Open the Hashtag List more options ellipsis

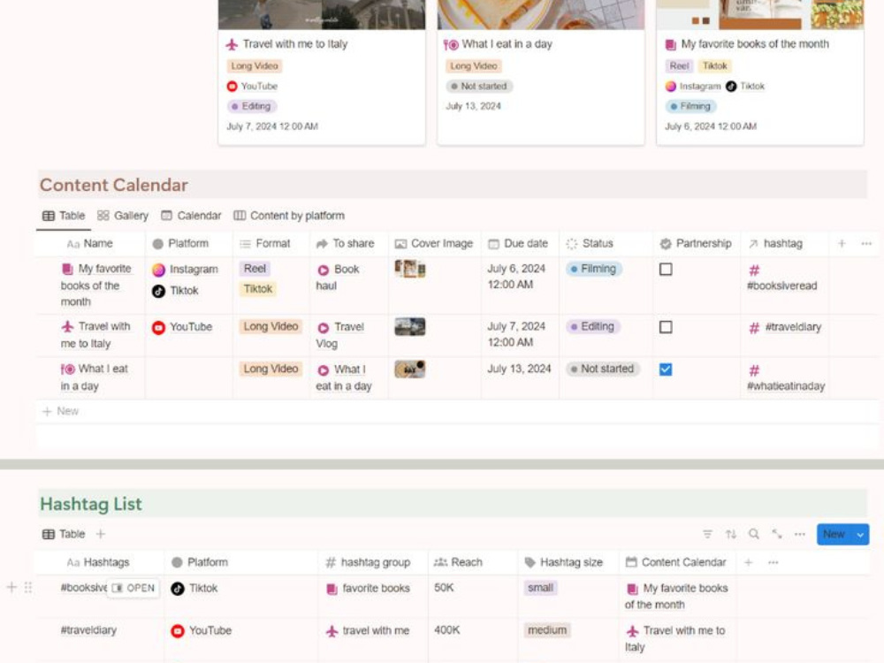[x=799, y=534]
